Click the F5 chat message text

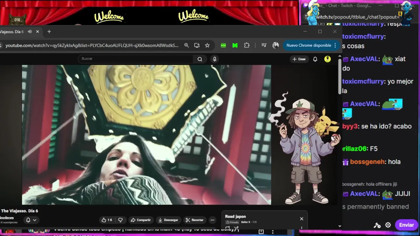coord(374,149)
